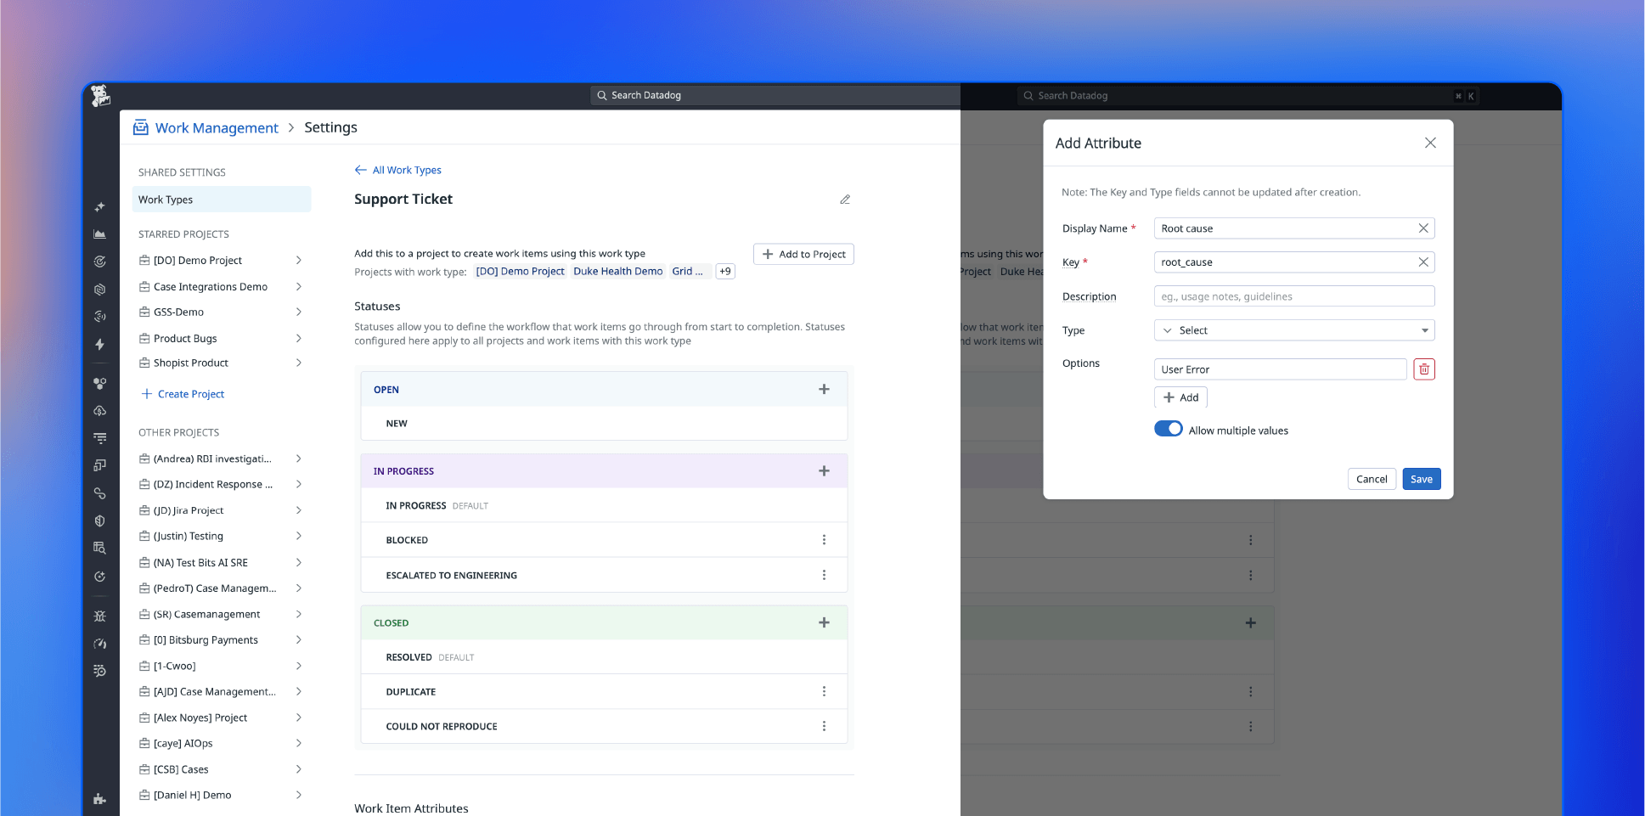This screenshot has height=816, width=1645.
Task: Focus the Search Datadog bar
Action: click(775, 95)
